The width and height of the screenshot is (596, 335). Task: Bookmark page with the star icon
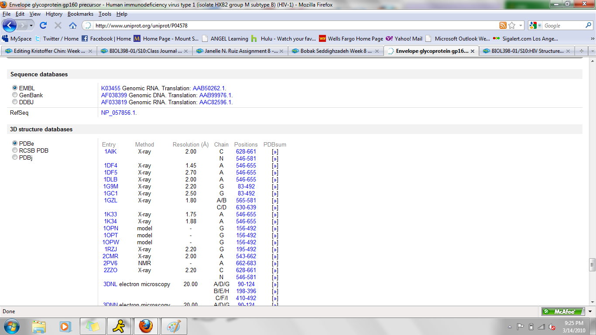(512, 25)
